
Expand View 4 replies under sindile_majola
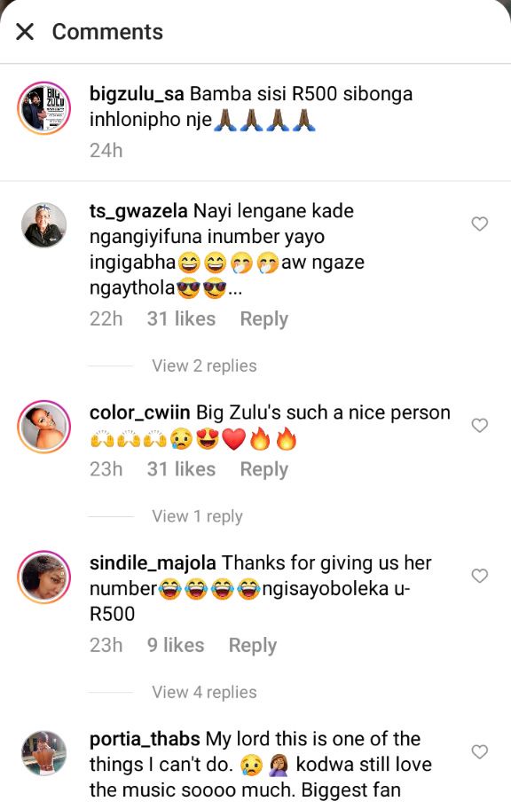tap(204, 692)
